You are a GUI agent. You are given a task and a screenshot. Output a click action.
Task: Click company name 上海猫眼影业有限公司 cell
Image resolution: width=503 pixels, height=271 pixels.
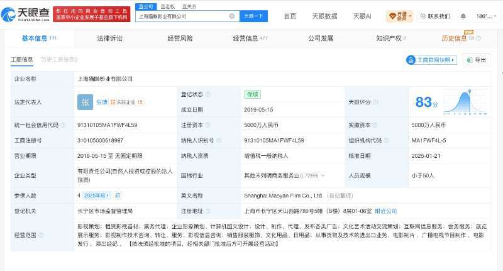click(105, 79)
